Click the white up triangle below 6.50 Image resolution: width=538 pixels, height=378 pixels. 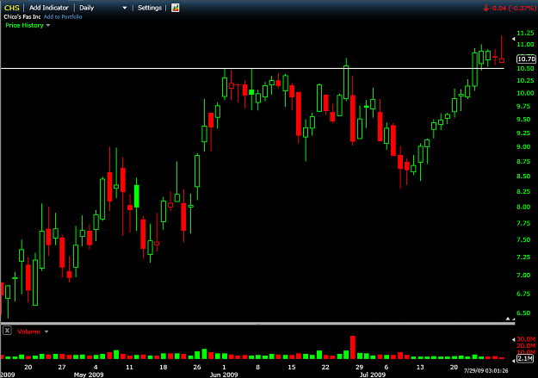508,319
